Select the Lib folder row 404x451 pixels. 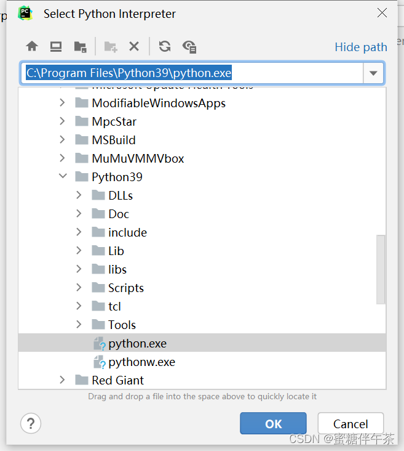[x=202, y=251]
